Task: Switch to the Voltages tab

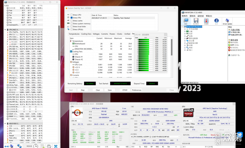Action: [x=96, y=34]
